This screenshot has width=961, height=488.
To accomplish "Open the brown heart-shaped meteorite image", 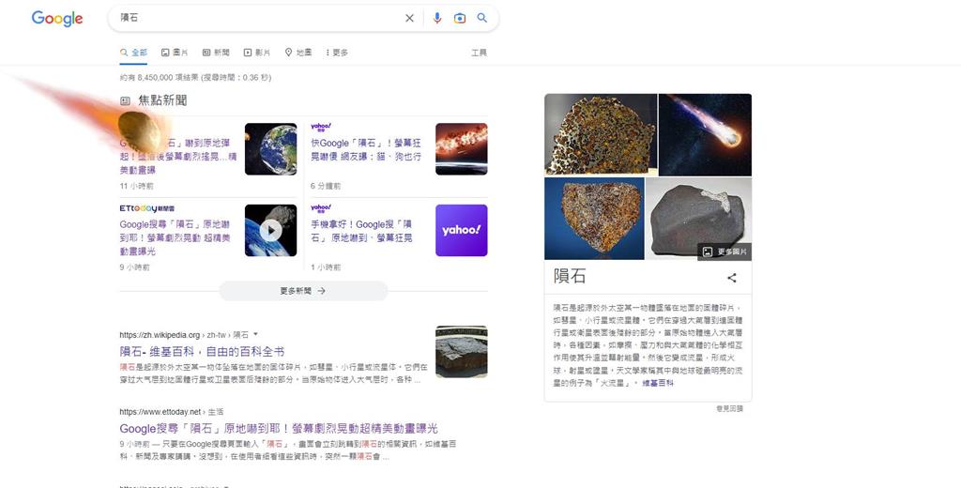I will 594,219.
